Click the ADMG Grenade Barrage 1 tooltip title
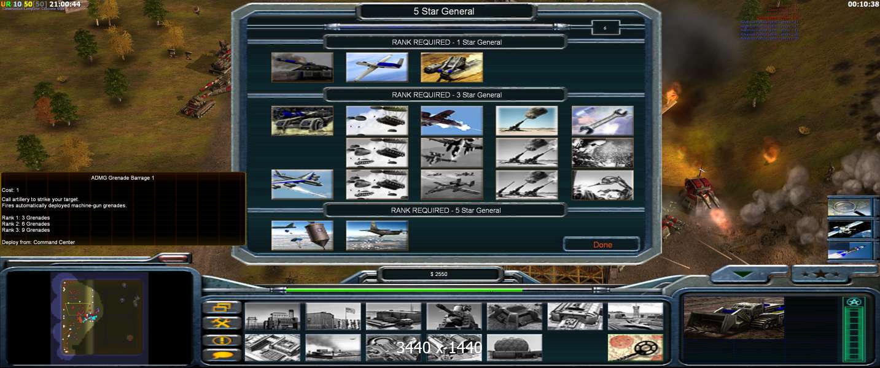 click(123, 178)
